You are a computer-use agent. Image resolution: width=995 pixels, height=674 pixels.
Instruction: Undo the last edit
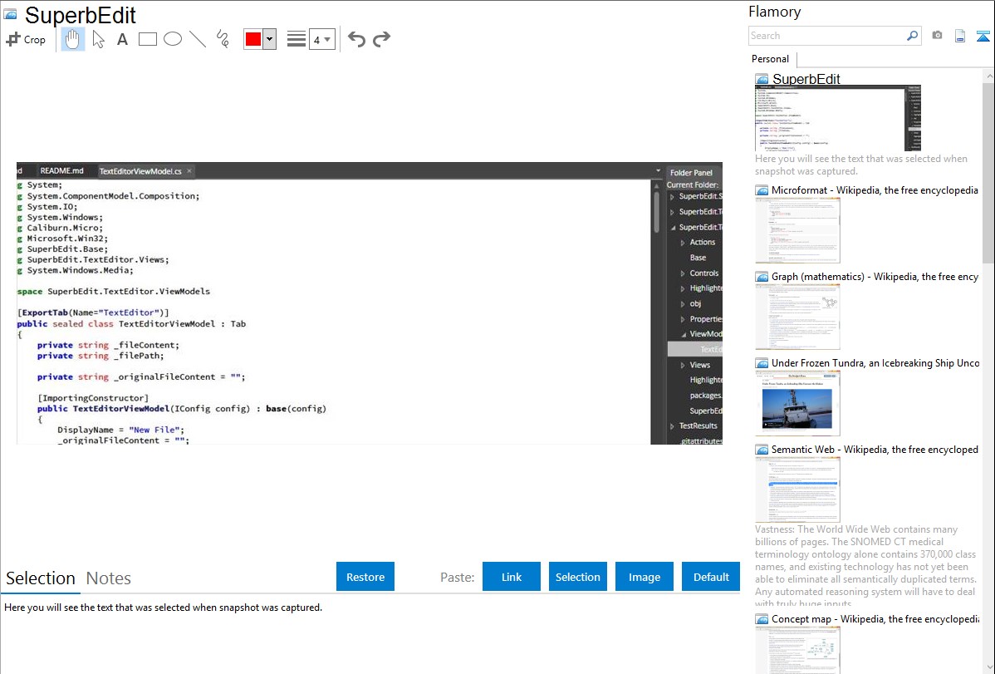pyautogui.click(x=356, y=39)
